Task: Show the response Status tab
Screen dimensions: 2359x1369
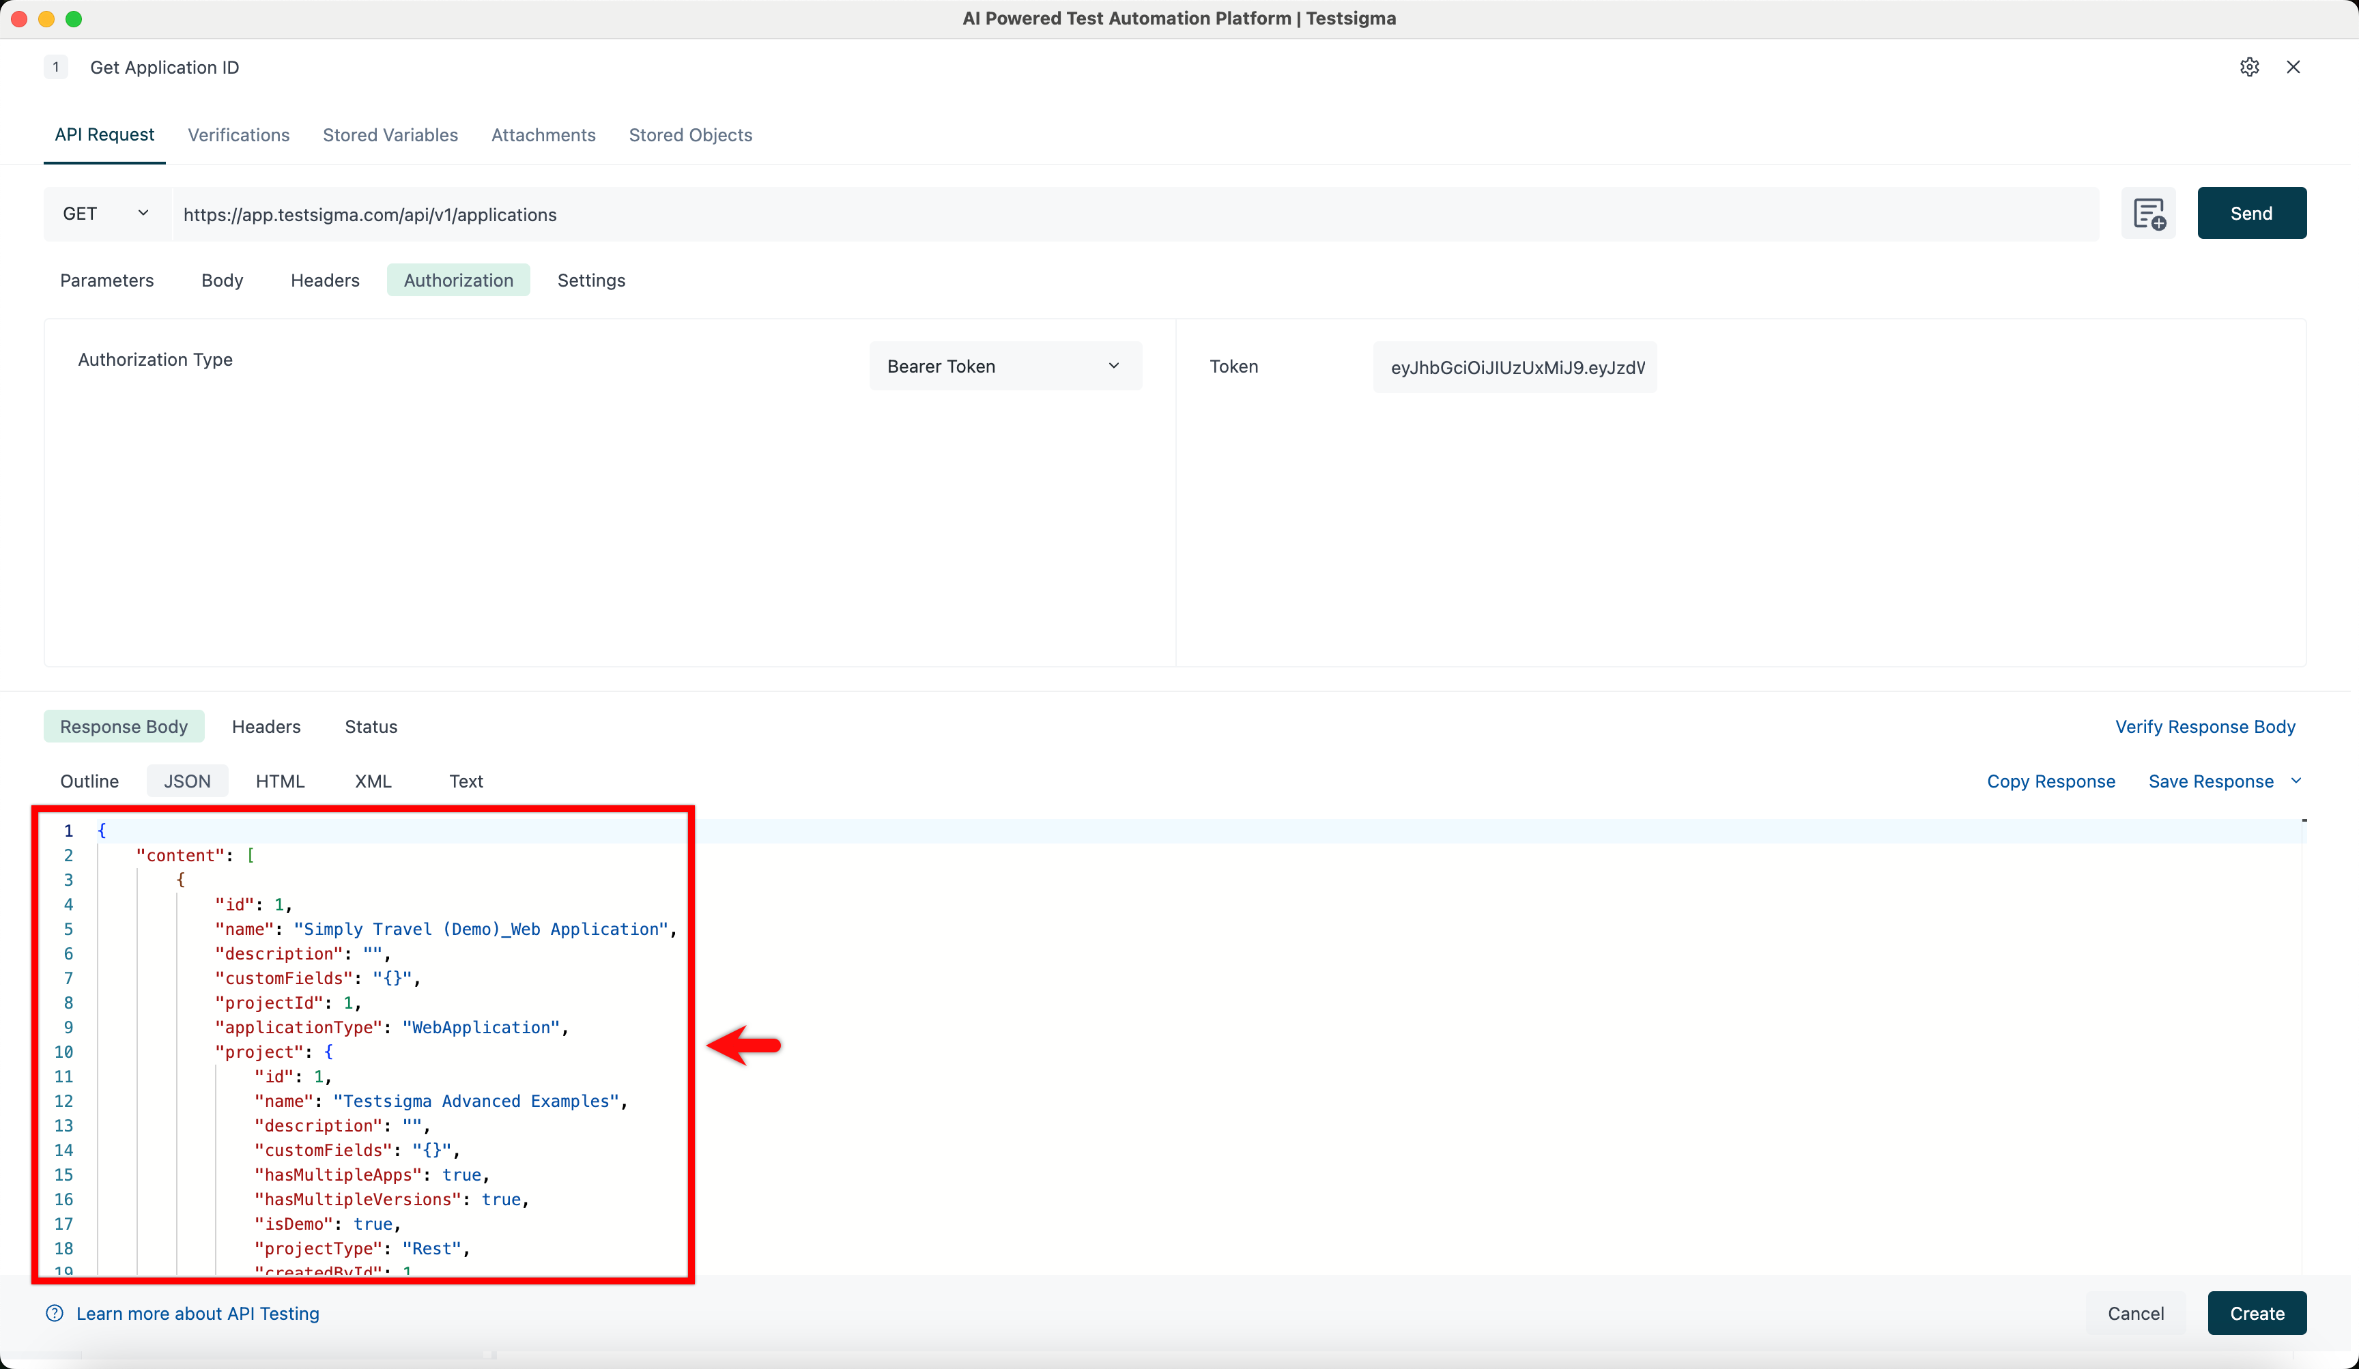Action: pyautogui.click(x=371, y=727)
